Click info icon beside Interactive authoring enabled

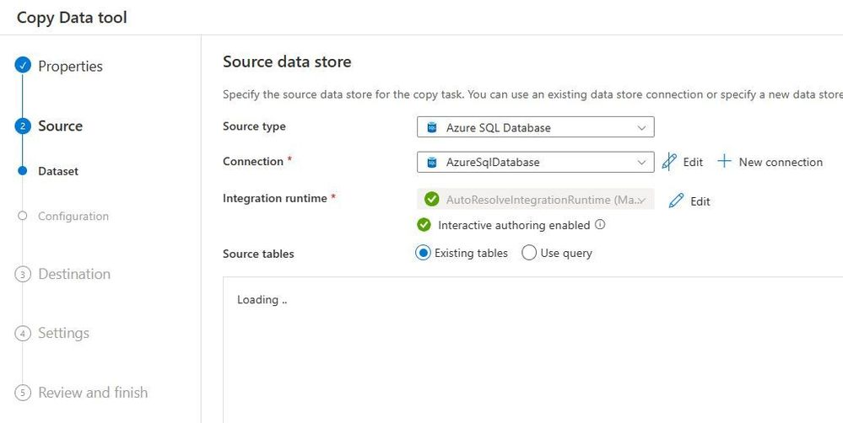click(600, 225)
